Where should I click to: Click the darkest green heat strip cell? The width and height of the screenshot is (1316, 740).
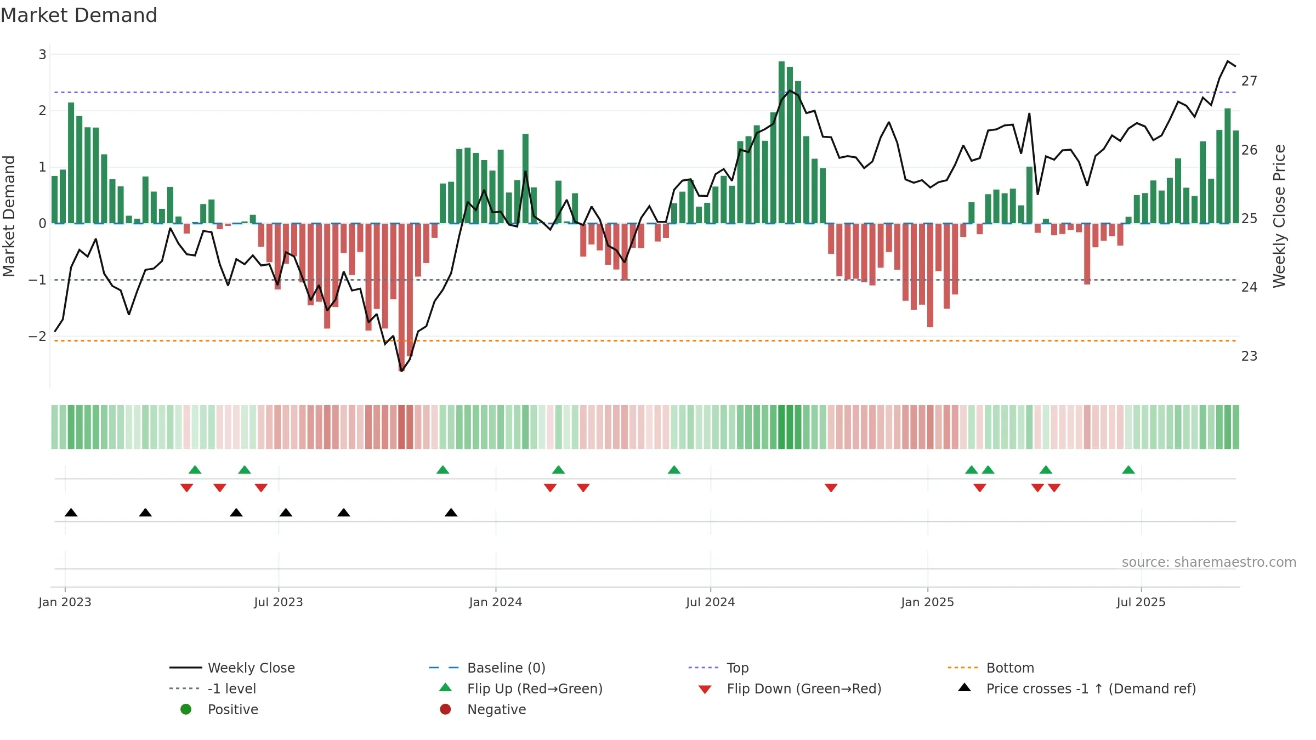781,427
